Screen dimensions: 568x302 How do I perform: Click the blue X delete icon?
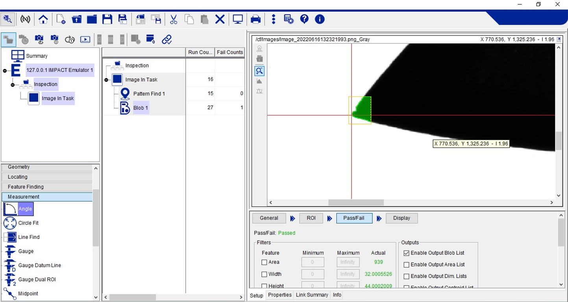coord(220,19)
